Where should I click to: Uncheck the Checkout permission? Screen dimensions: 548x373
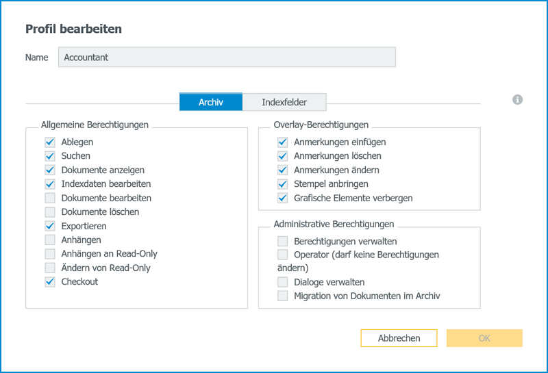click(50, 282)
